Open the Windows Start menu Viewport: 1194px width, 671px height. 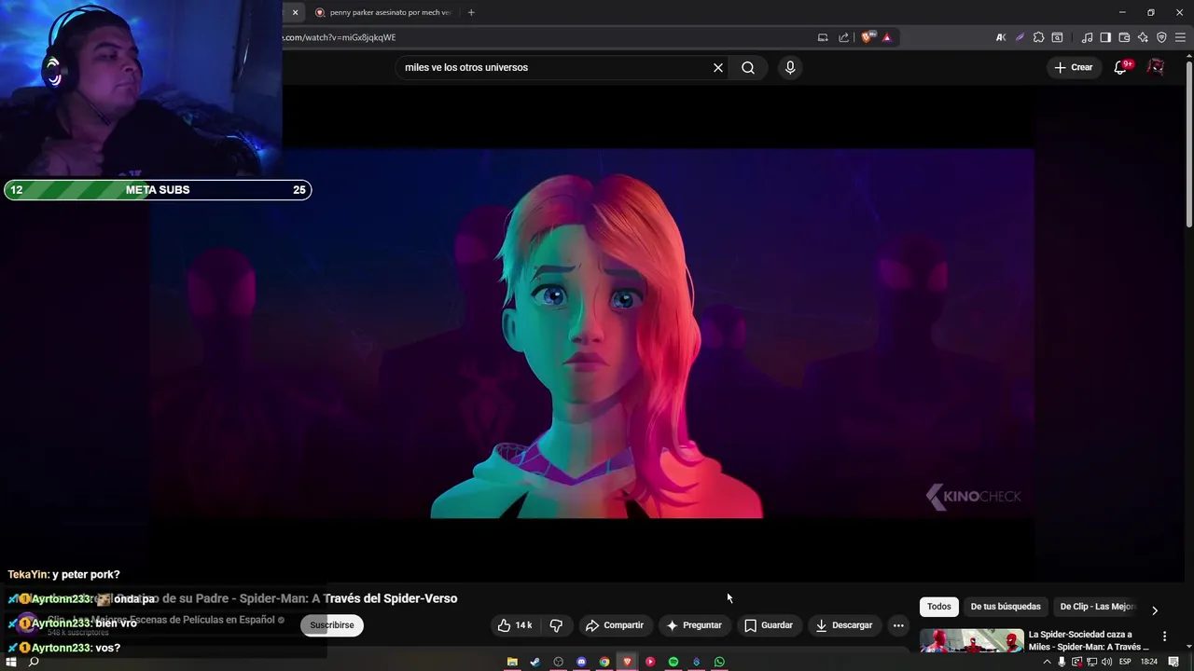click(11, 662)
